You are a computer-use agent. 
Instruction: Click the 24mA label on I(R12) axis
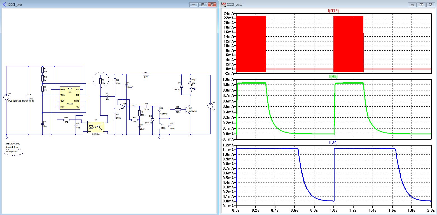(x=229, y=13)
